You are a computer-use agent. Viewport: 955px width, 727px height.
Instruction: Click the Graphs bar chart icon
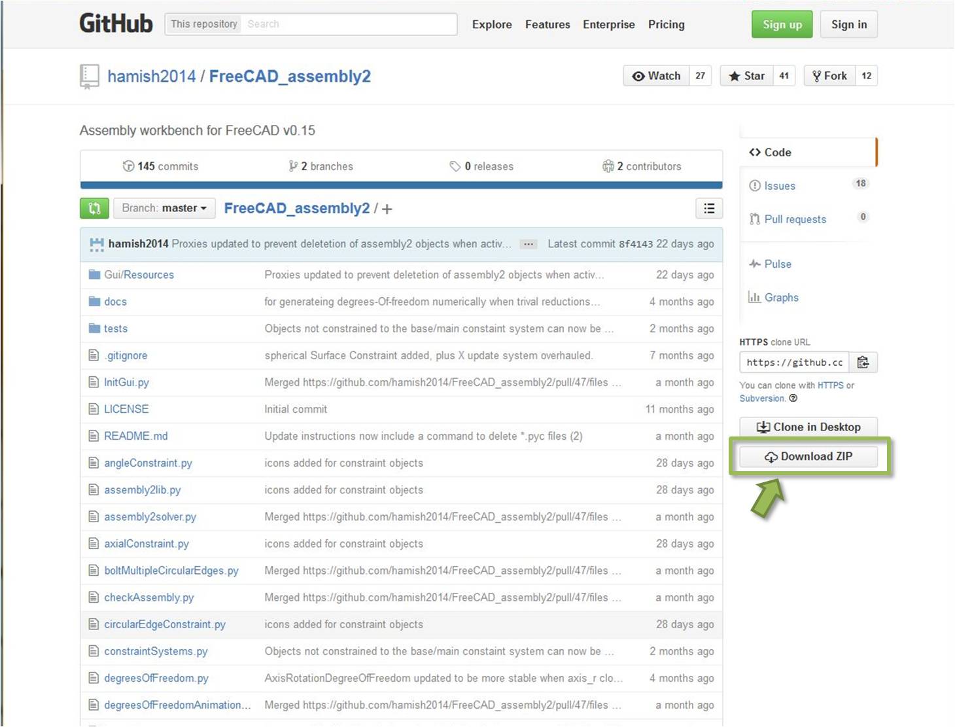pos(755,297)
